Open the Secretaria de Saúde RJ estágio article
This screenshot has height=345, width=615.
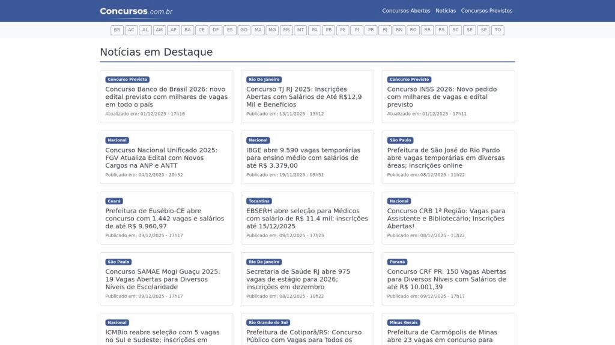click(x=298, y=279)
